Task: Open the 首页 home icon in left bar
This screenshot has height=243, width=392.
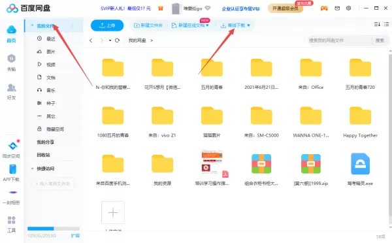Action: coord(12,30)
